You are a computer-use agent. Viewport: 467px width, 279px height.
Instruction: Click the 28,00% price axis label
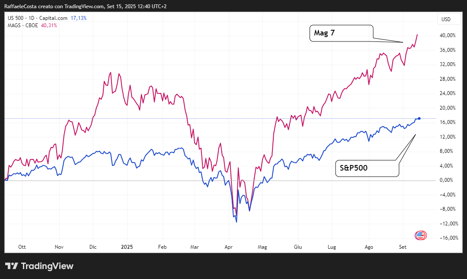point(448,79)
